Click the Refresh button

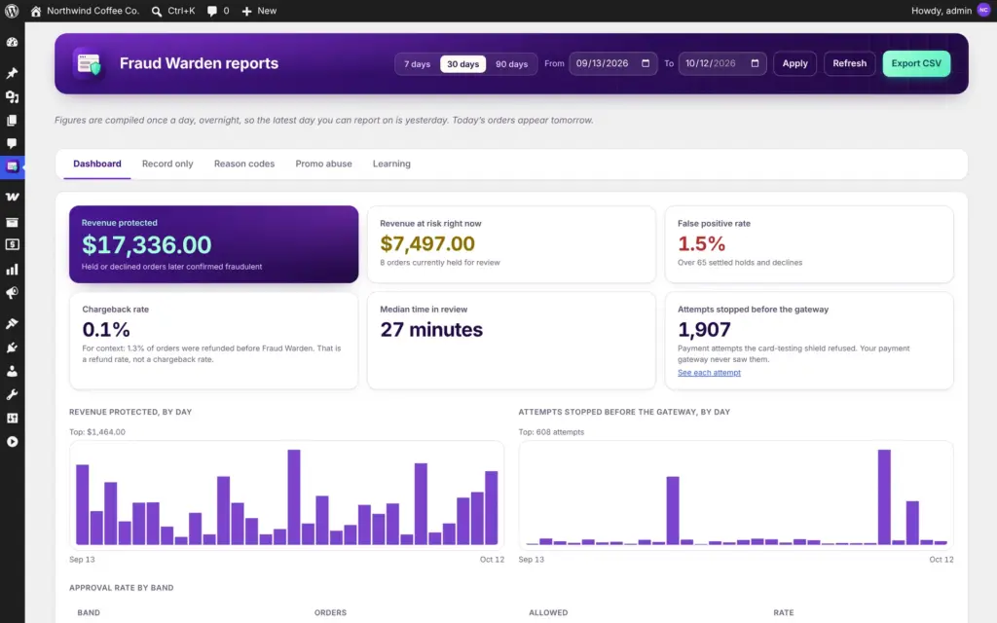coord(849,63)
